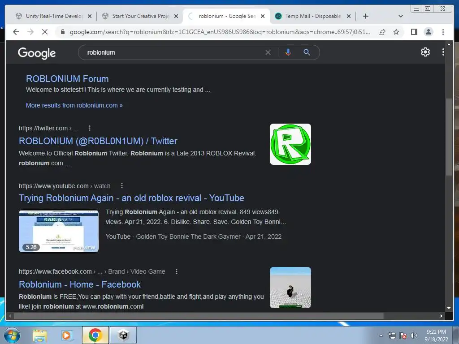Viewport: 459px width, 344px height.
Task: Open the ROBLONIUM Twitter result
Action: [98, 141]
